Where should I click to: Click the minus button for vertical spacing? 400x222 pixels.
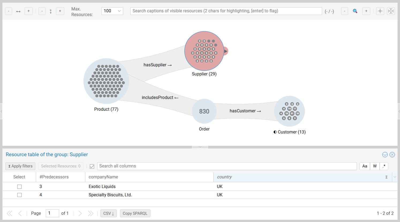click(x=42, y=11)
